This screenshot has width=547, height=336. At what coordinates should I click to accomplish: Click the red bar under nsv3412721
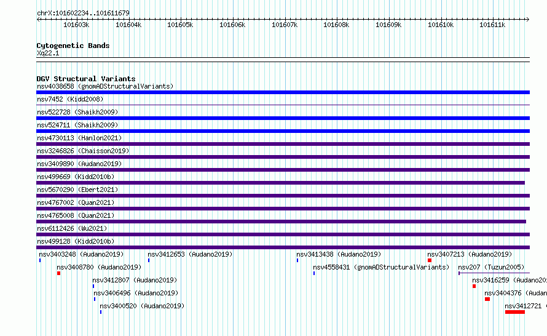[x=515, y=312]
